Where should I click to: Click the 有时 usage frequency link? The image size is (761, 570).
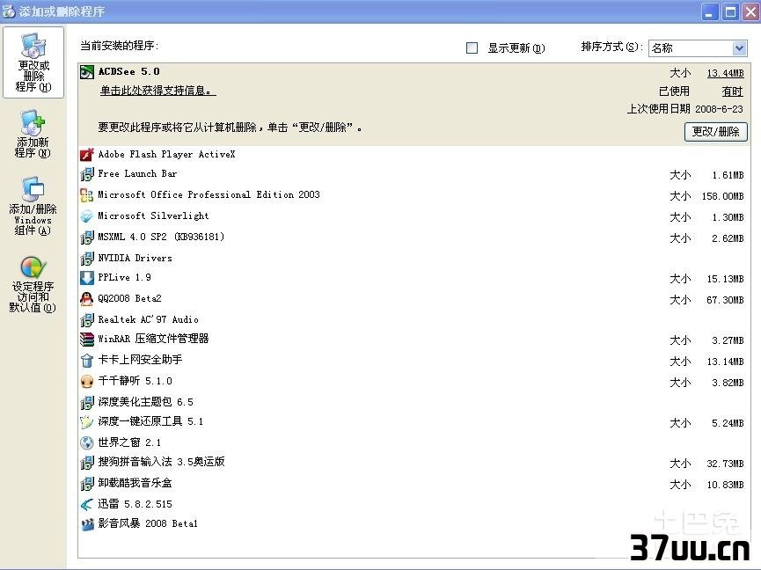pos(732,91)
